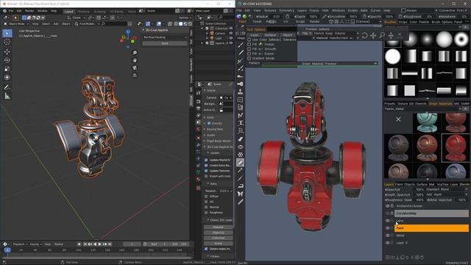Select the Text tool in 3D-Coat toolbar
This screenshot has width=471, height=265.
coord(241,123)
